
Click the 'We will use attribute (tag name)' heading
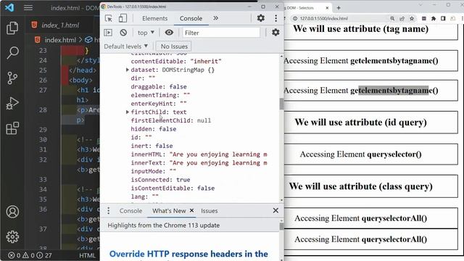[360, 29]
